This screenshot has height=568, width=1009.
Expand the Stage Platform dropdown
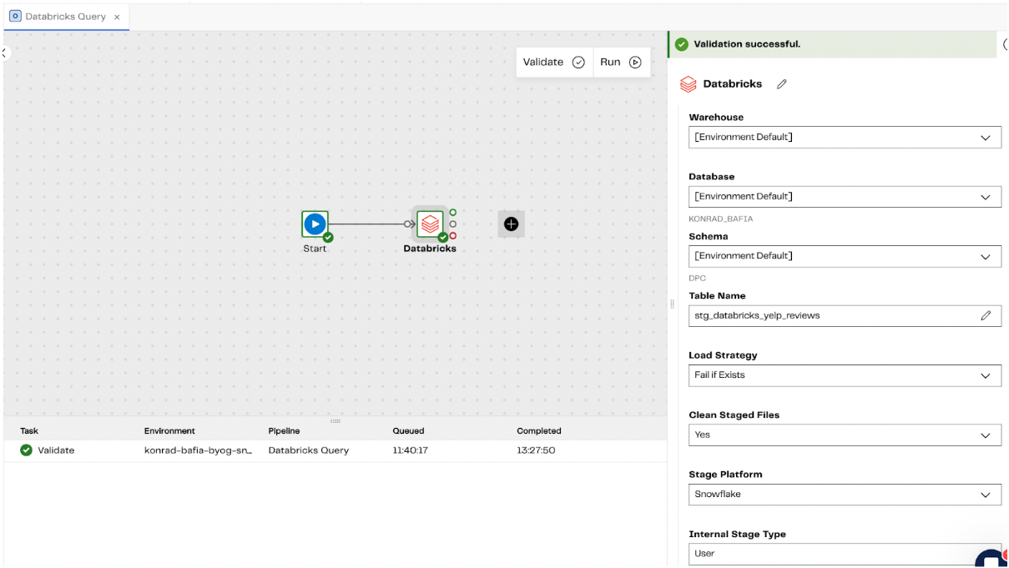[845, 494]
